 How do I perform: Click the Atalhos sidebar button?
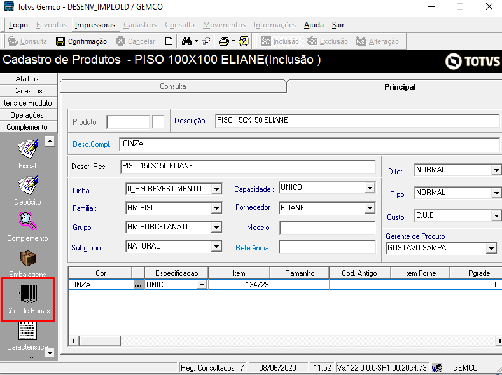(29, 79)
